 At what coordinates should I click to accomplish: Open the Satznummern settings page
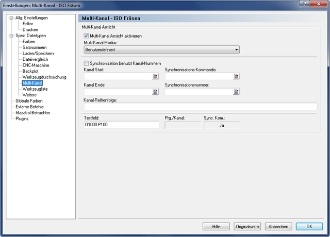[35, 47]
